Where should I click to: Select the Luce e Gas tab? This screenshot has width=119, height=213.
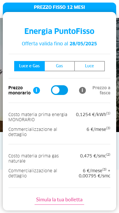tap(29, 66)
